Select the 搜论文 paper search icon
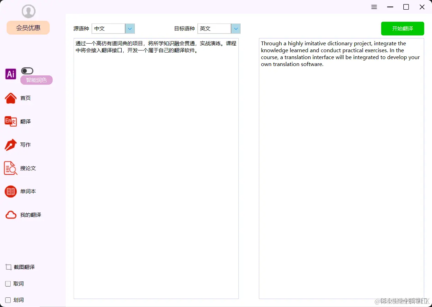The width and height of the screenshot is (432, 307). pyautogui.click(x=10, y=168)
